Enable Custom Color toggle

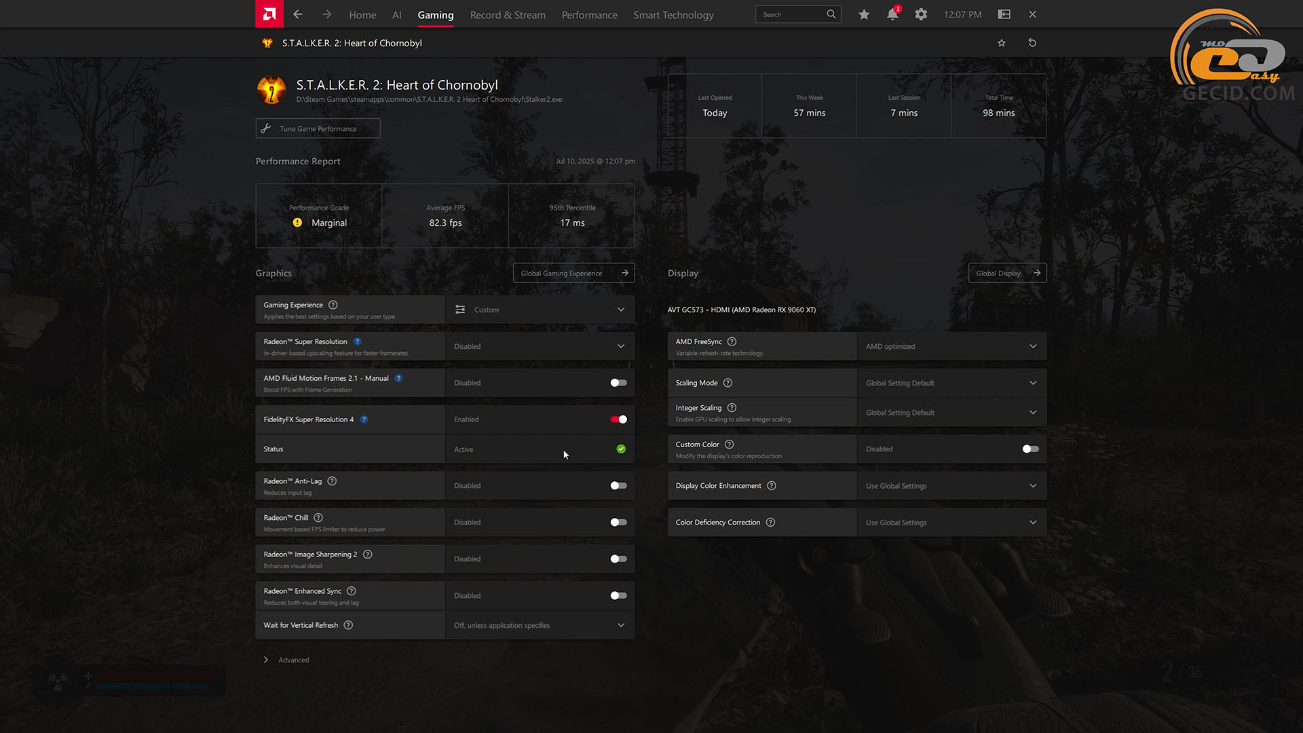tap(1030, 449)
